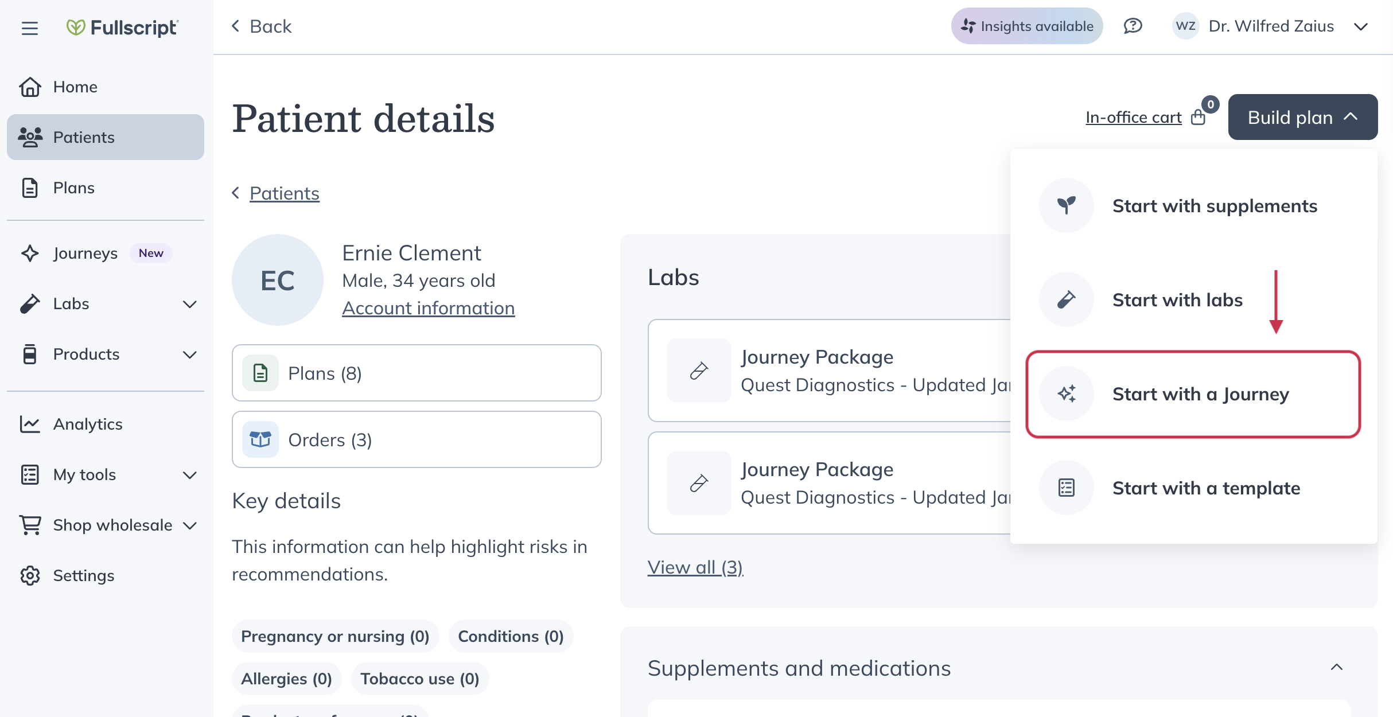Click the Journeys sparkle icon
1393x717 pixels.
click(30, 253)
